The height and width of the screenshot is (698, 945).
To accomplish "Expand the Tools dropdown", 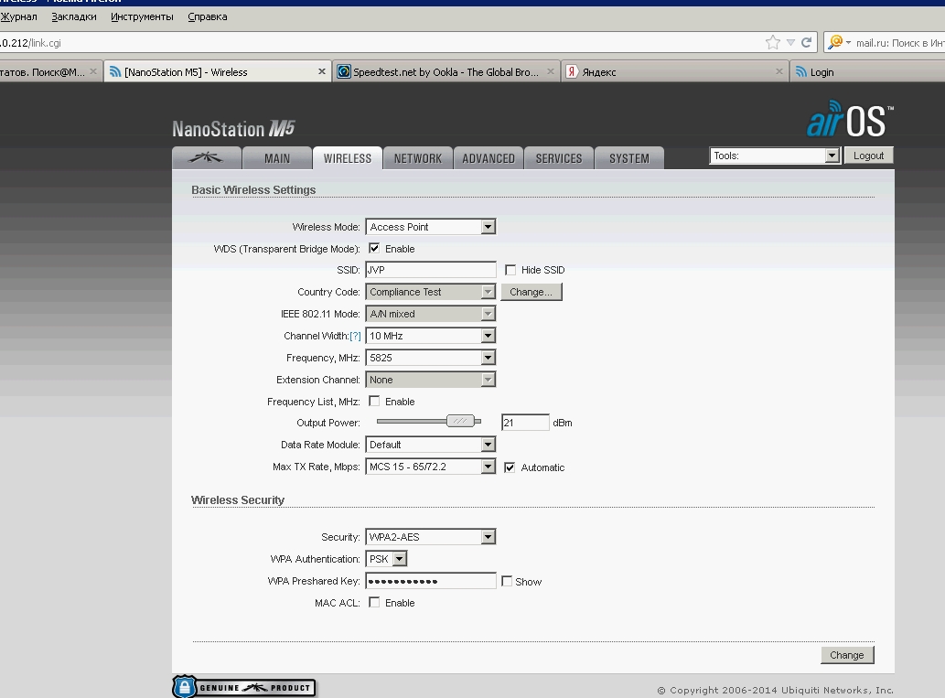I will [775, 156].
